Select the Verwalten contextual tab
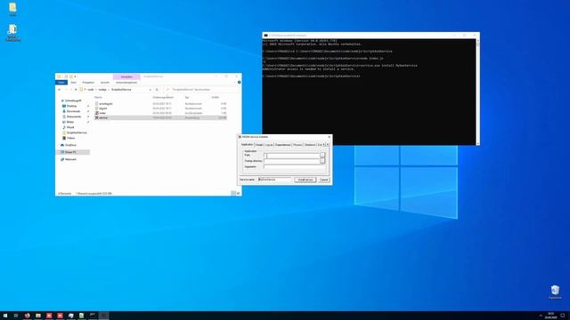The image size is (570, 320). click(x=126, y=76)
